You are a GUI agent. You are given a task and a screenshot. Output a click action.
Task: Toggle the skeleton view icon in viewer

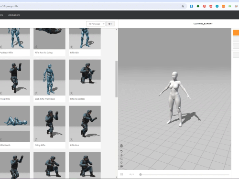coord(121,146)
